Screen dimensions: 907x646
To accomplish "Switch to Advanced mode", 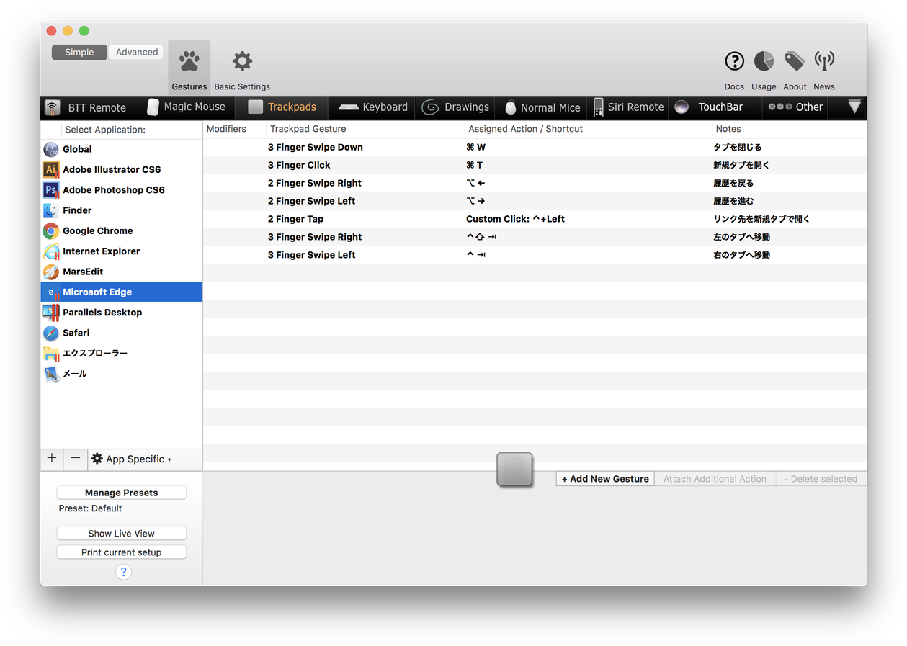I will [137, 52].
